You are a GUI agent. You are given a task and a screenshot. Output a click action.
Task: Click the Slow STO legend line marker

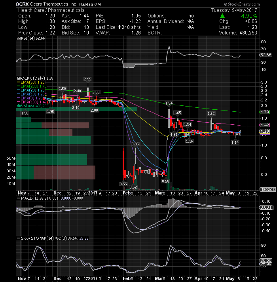[19, 238]
